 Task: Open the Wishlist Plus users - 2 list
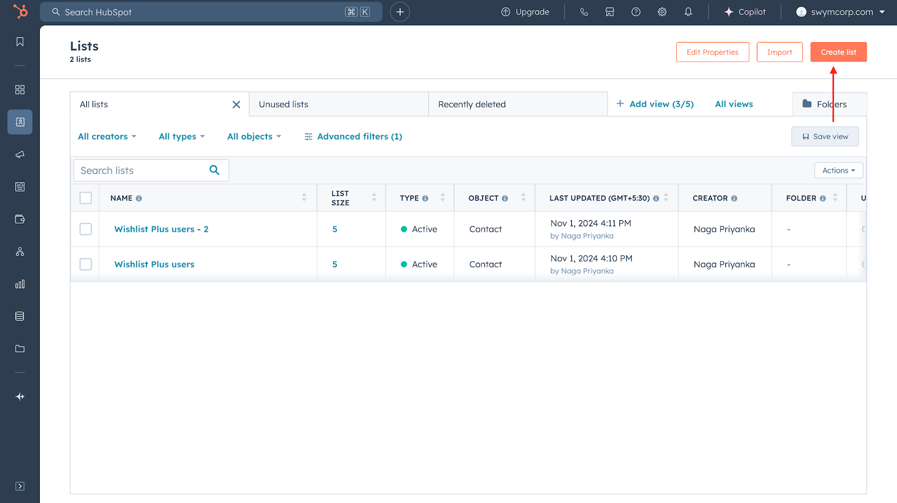161,229
